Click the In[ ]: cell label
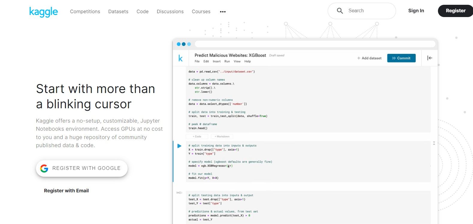473x224 pixels. pos(179,193)
